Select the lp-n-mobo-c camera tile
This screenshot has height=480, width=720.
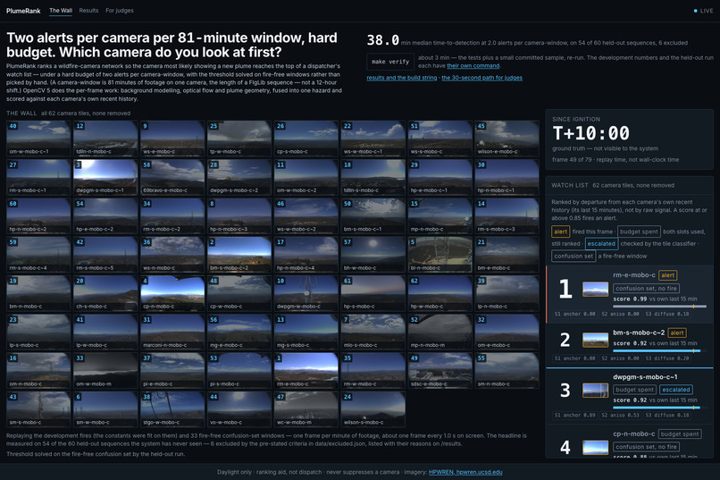[507, 293]
